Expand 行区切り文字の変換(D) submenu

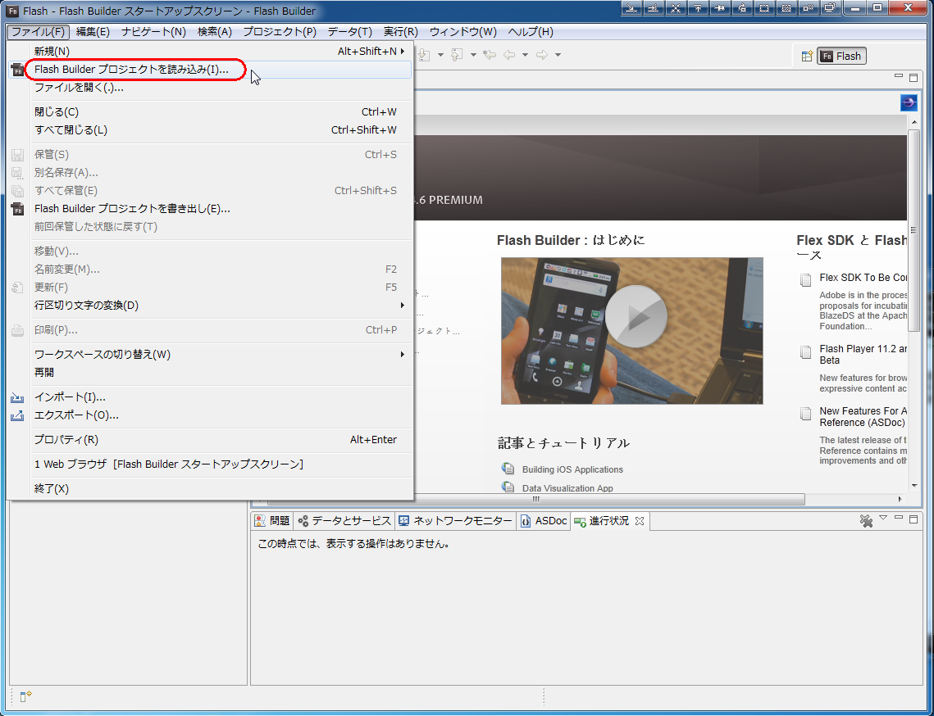[210, 306]
